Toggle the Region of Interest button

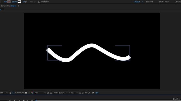click(48, 93)
